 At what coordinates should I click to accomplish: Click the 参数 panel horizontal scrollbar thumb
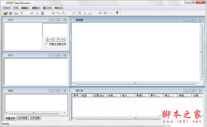click(34, 113)
